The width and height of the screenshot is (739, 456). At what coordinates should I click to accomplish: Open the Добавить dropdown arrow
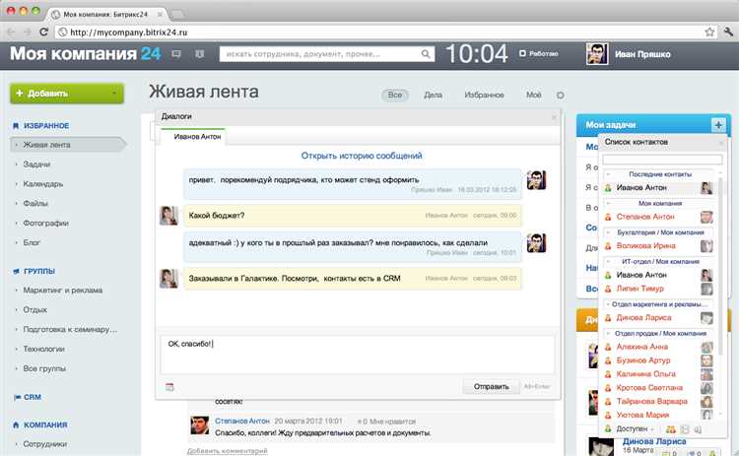pos(114,94)
